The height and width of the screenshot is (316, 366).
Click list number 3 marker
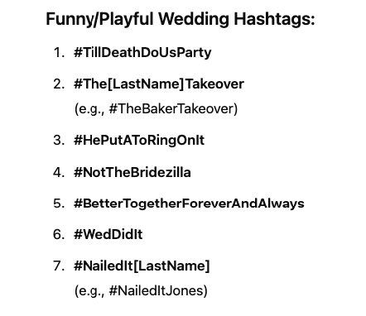pos(59,141)
